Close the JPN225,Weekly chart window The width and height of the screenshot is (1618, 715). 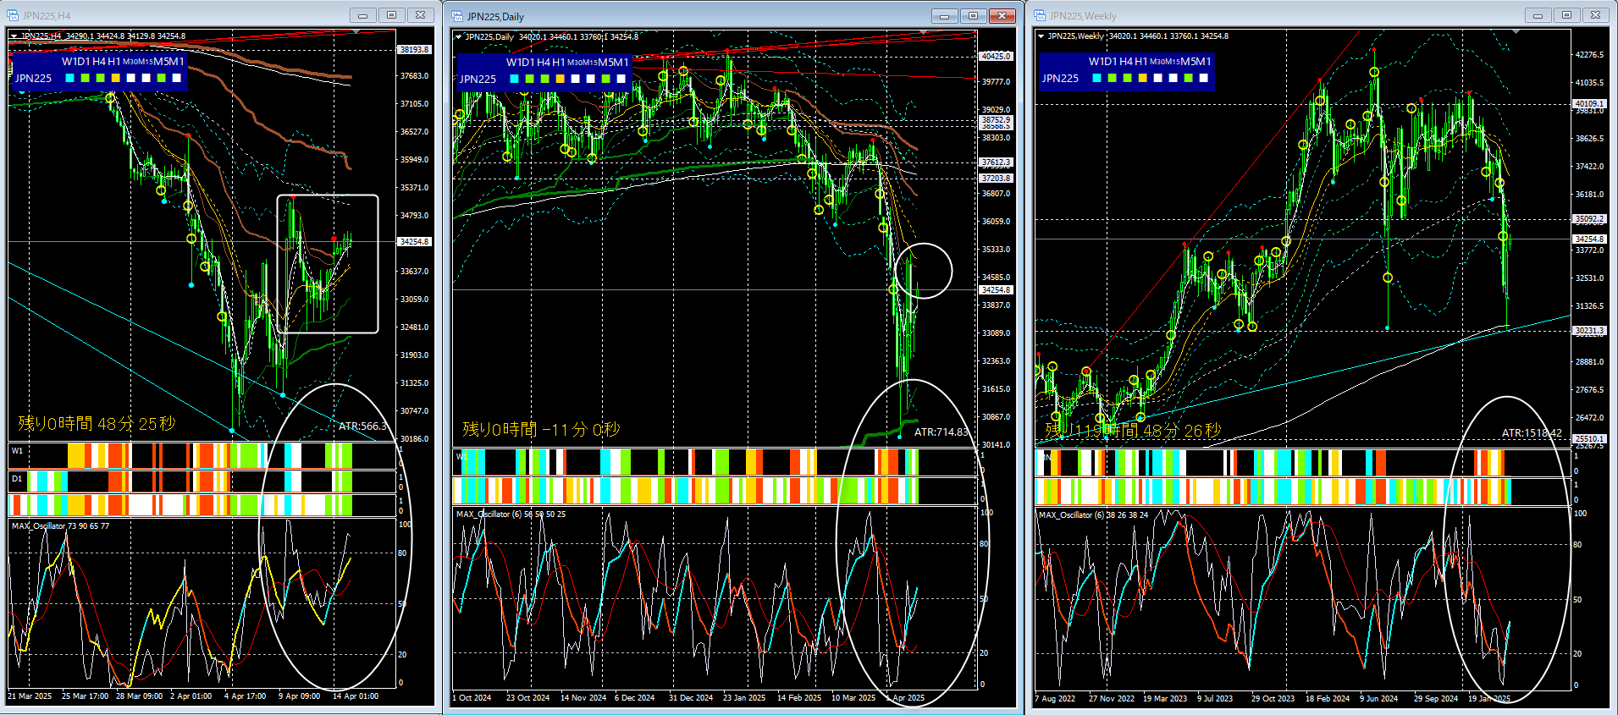pos(1595,15)
